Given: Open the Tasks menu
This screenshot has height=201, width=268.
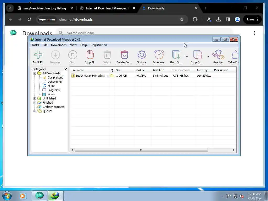Looking at the screenshot, I should point(35,45).
